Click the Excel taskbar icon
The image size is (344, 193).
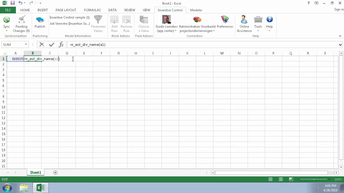pos(41,188)
